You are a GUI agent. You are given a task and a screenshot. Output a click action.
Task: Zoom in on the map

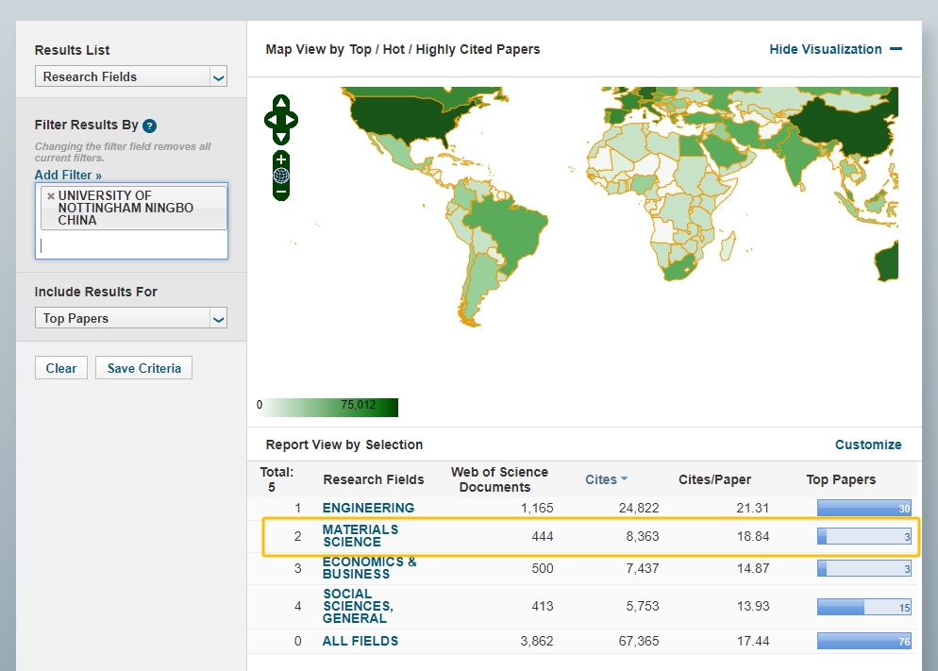pos(281,159)
